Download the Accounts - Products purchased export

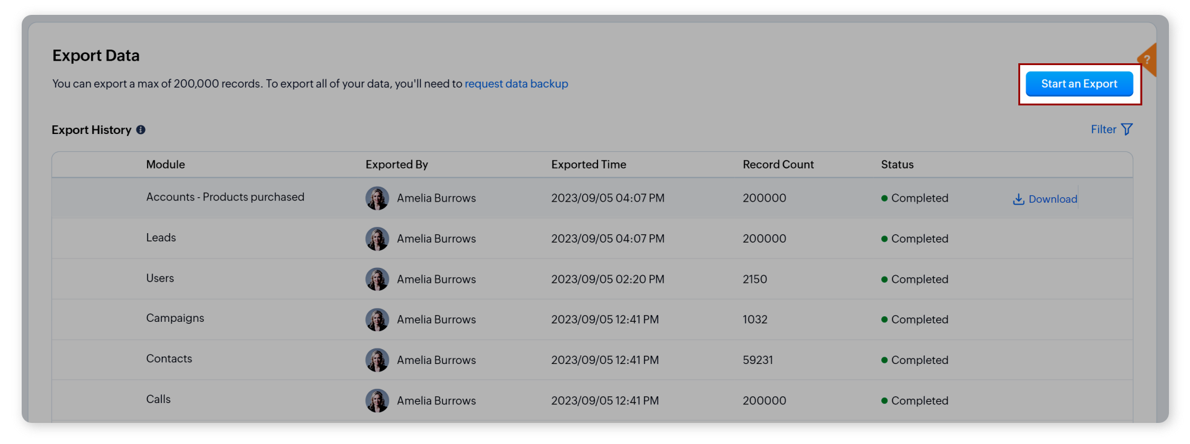click(1052, 199)
